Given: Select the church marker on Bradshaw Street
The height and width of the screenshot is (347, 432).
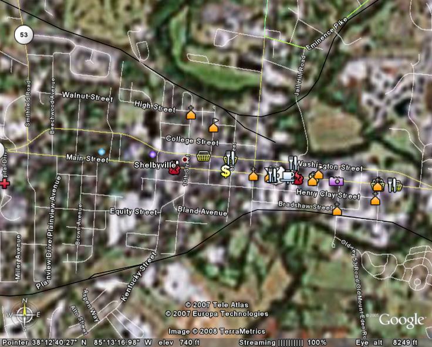Looking at the screenshot, I should (x=337, y=210).
